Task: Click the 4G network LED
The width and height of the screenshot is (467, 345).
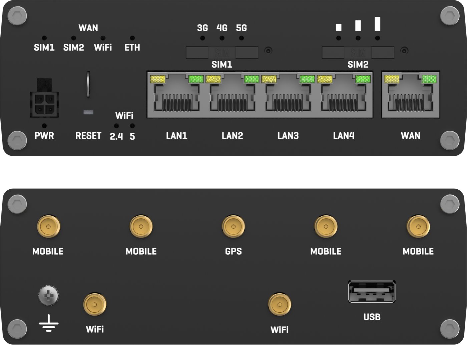Action: tap(222, 38)
